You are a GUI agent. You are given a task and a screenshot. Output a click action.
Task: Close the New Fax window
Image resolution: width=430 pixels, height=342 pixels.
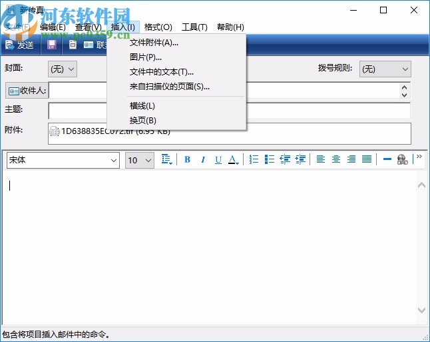(414, 10)
